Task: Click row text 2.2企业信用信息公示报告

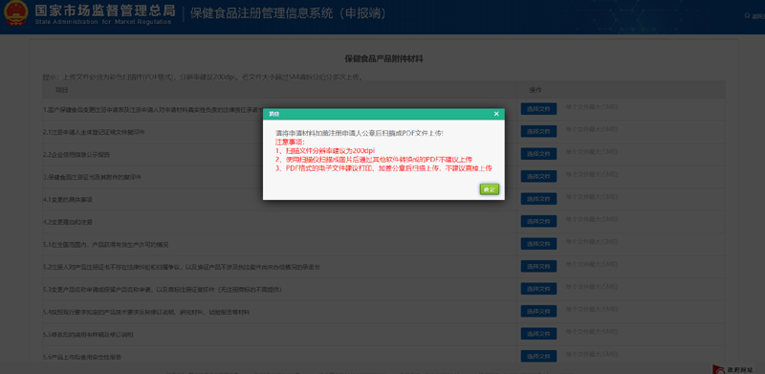Action: pyautogui.click(x=76, y=155)
